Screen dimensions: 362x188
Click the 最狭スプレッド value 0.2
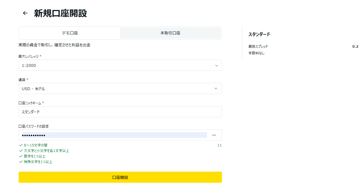click(355, 47)
